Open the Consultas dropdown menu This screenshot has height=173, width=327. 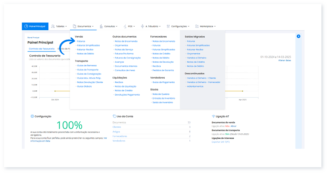click(111, 26)
